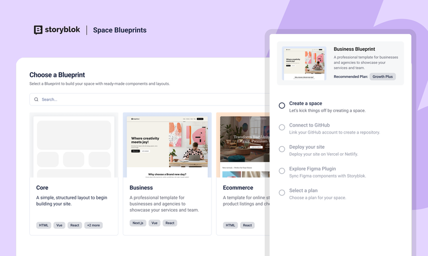Click the React tag on Business card
428x256 pixels.
click(x=170, y=223)
